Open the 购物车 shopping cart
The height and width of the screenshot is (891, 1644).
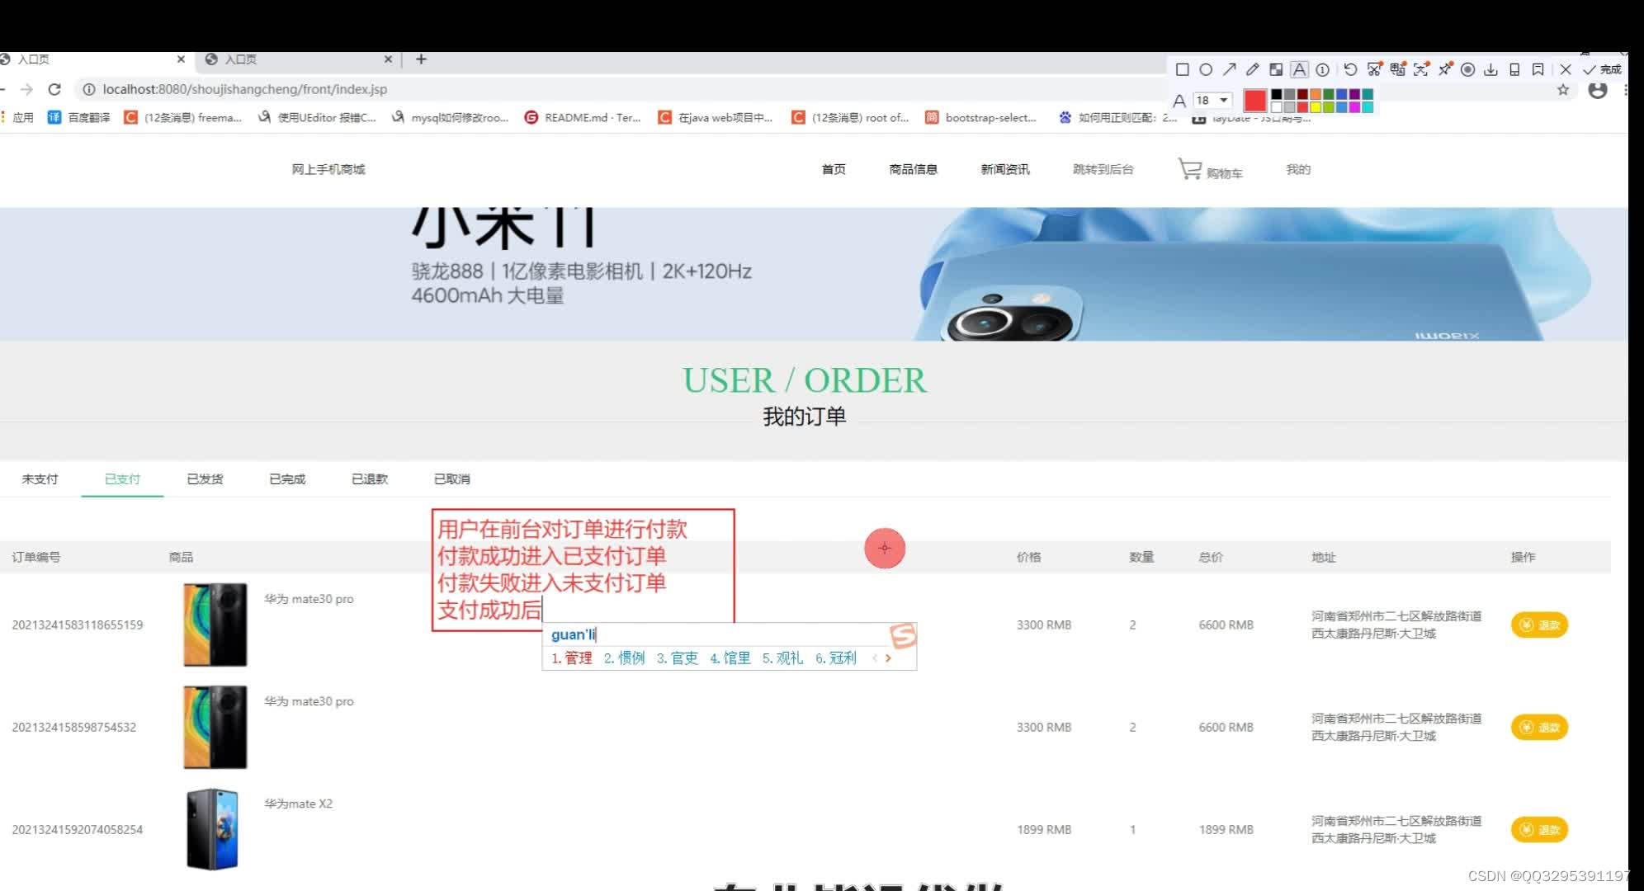[x=1210, y=170]
